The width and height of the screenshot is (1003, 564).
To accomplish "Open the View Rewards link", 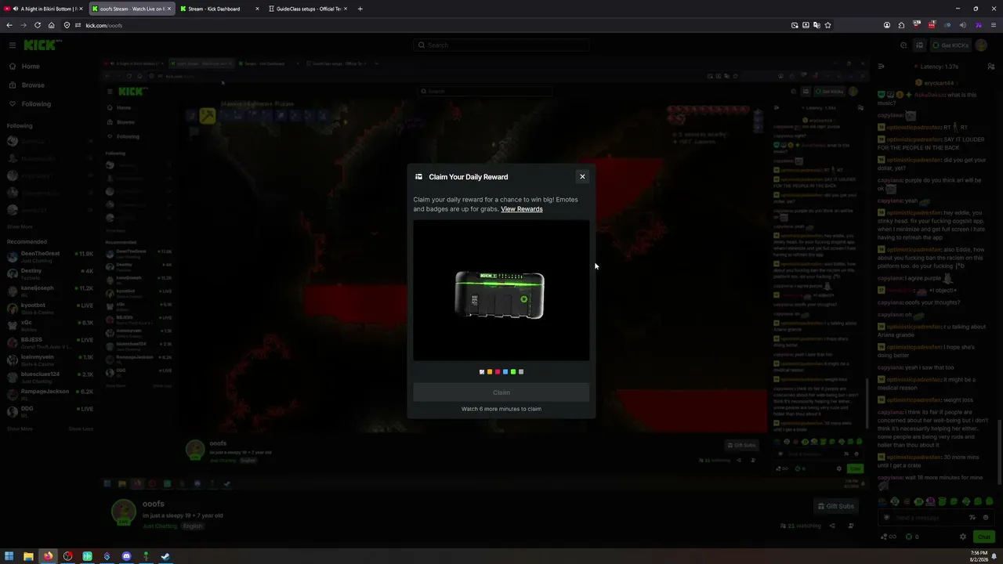I will (522, 209).
